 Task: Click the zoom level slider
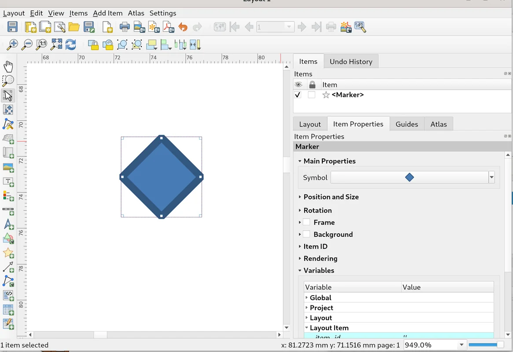click(486, 345)
